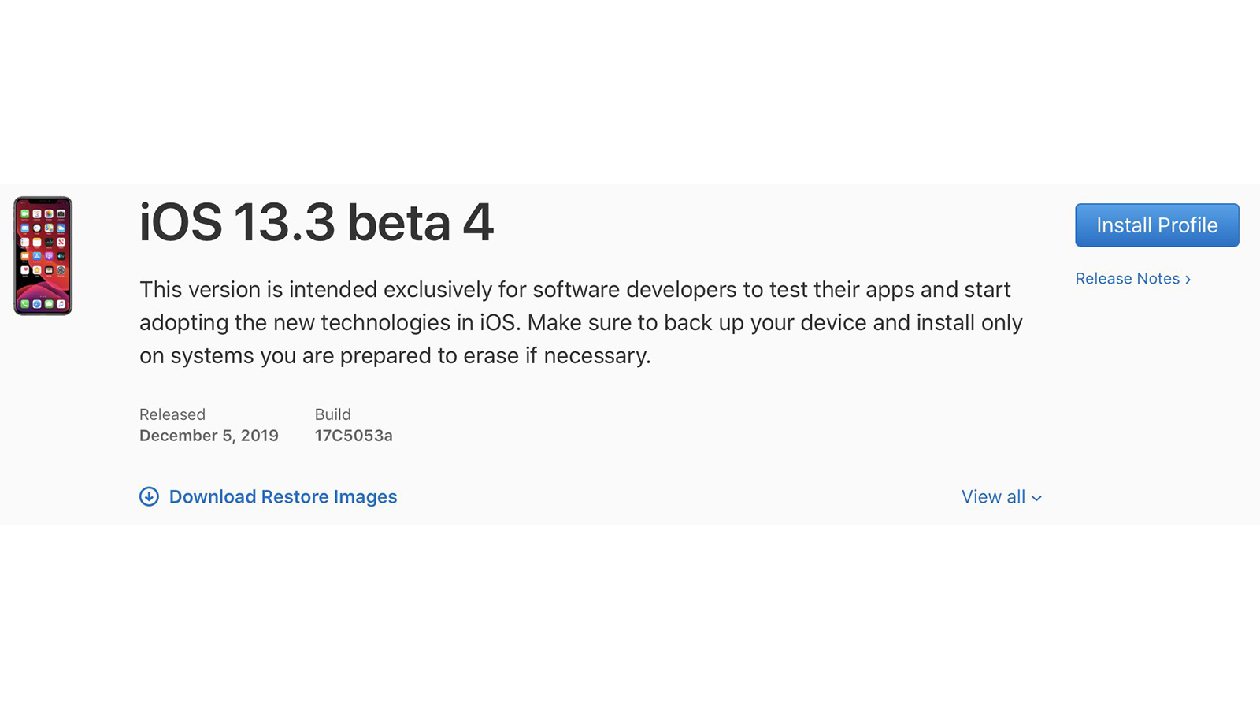Viewport: 1260px width, 709px height.
Task: Open the Download Restore Images link
Action: click(x=283, y=497)
